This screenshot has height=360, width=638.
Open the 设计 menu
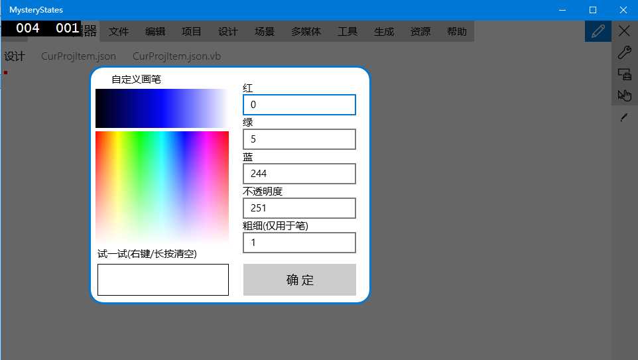(x=228, y=31)
